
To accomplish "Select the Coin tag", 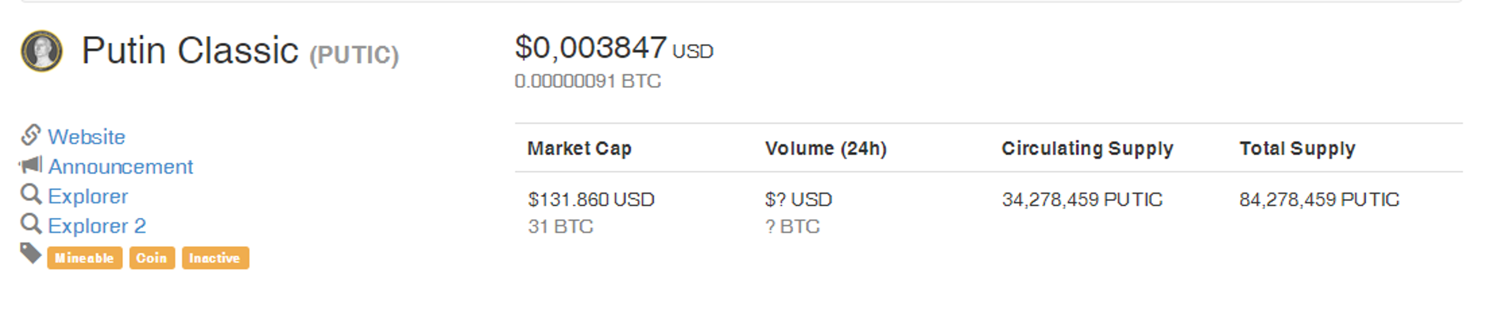I will click(152, 258).
